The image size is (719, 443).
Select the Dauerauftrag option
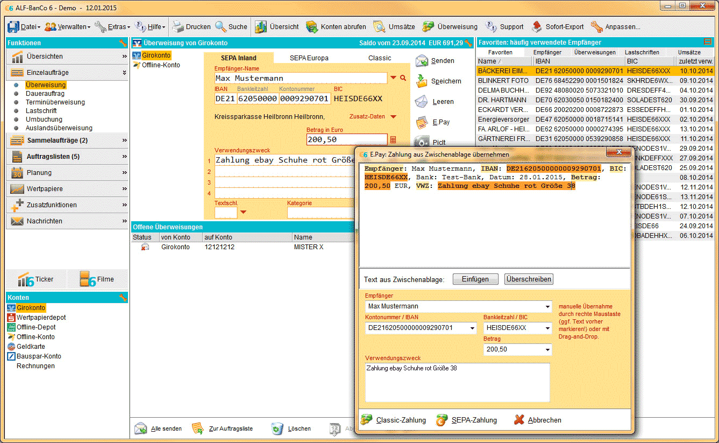pos(45,94)
